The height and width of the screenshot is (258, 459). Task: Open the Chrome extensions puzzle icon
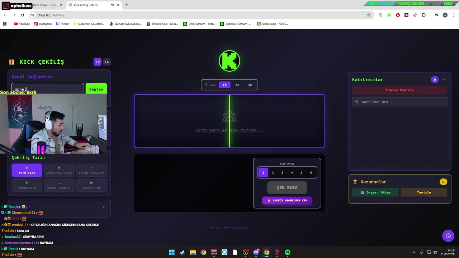pyautogui.click(x=424, y=15)
